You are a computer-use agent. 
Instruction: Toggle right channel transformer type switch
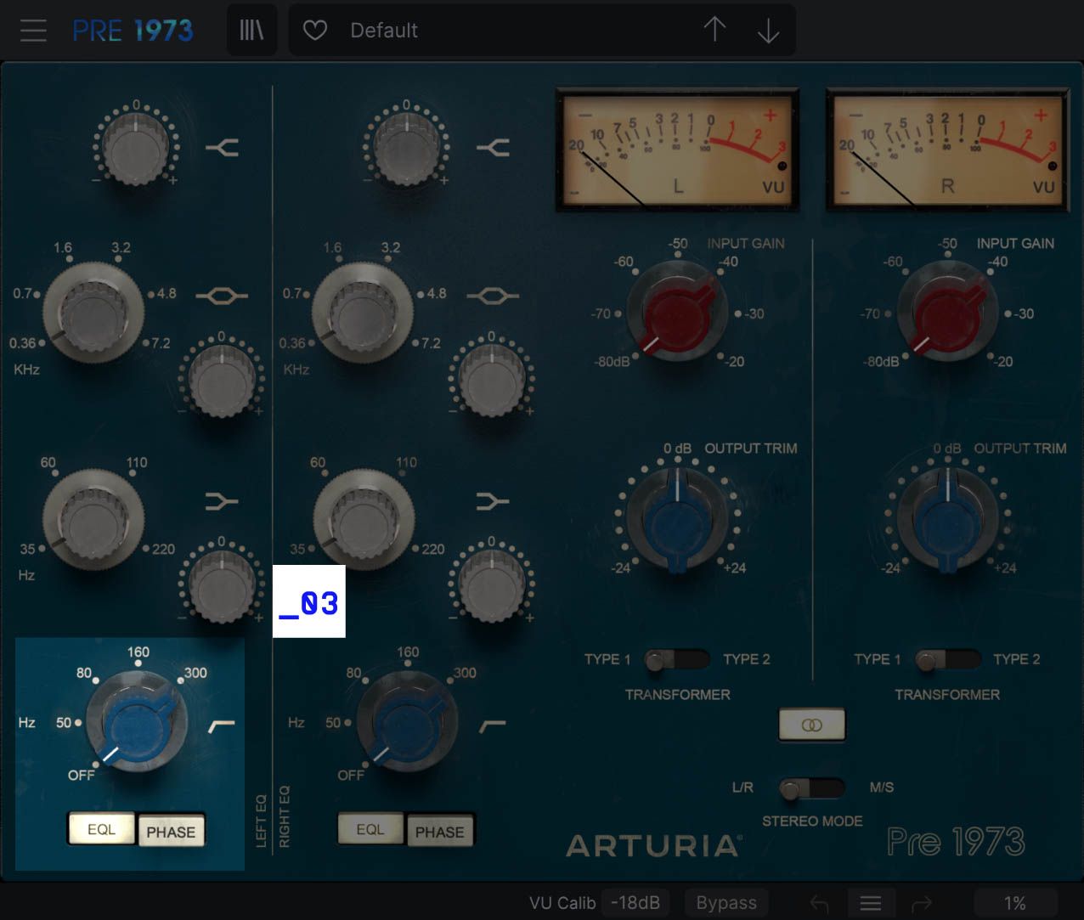947,659
